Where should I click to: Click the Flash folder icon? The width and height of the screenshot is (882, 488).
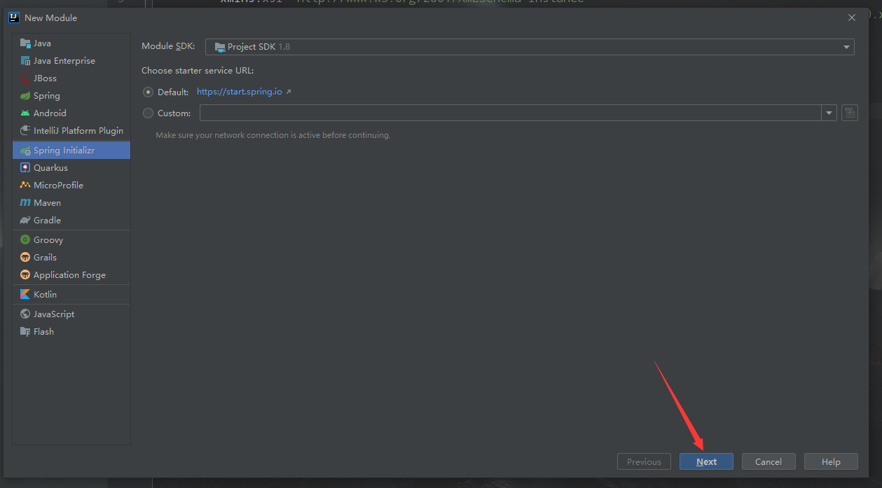[x=25, y=332]
